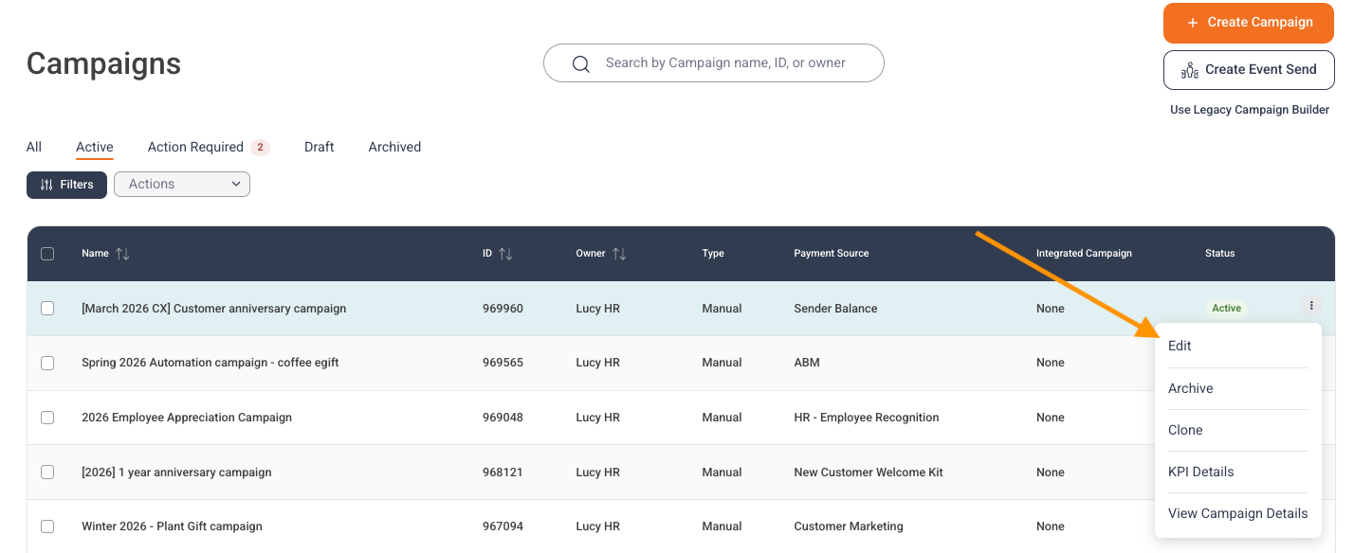Switch to the Archived tab
This screenshot has height=553, width=1372.
(x=394, y=147)
